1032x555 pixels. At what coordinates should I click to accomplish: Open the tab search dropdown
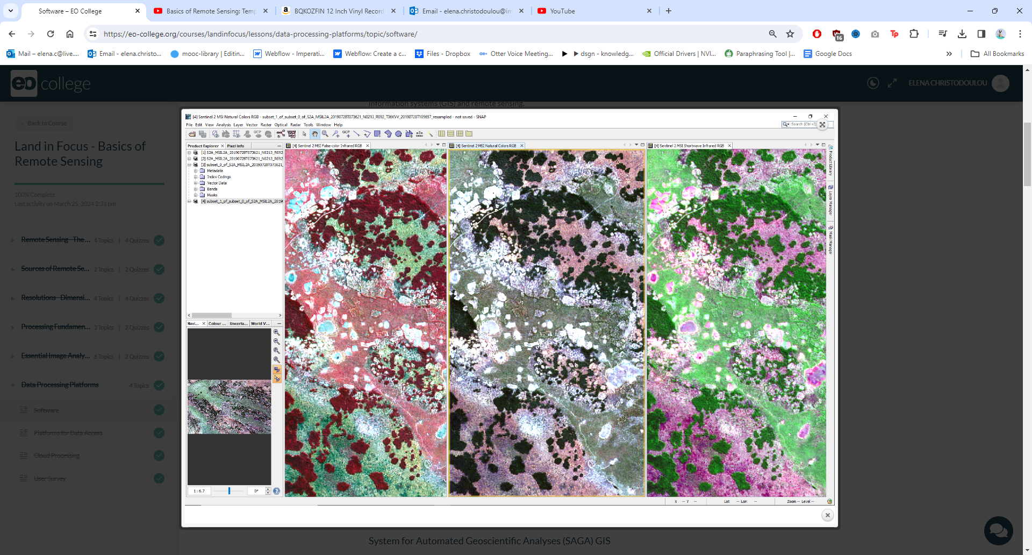[x=11, y=11]
